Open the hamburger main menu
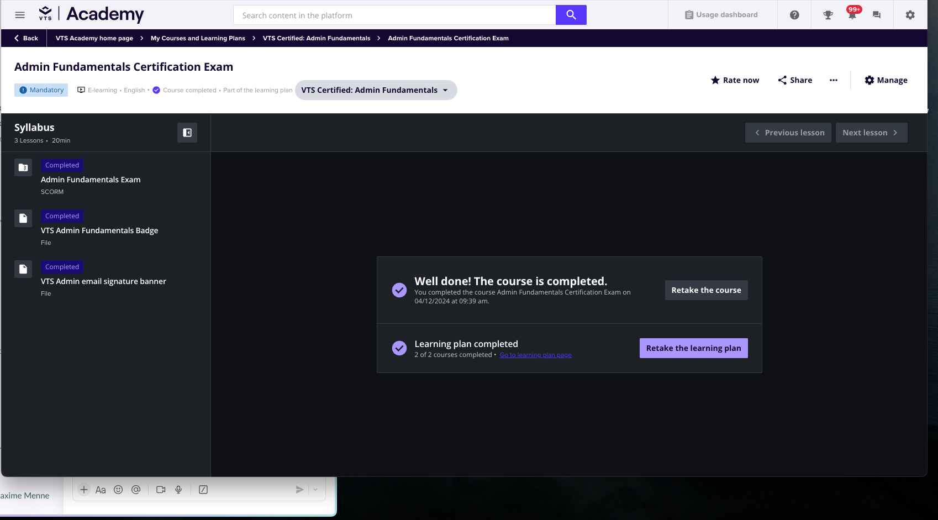938x520 pixels. (x=20, y=15)
